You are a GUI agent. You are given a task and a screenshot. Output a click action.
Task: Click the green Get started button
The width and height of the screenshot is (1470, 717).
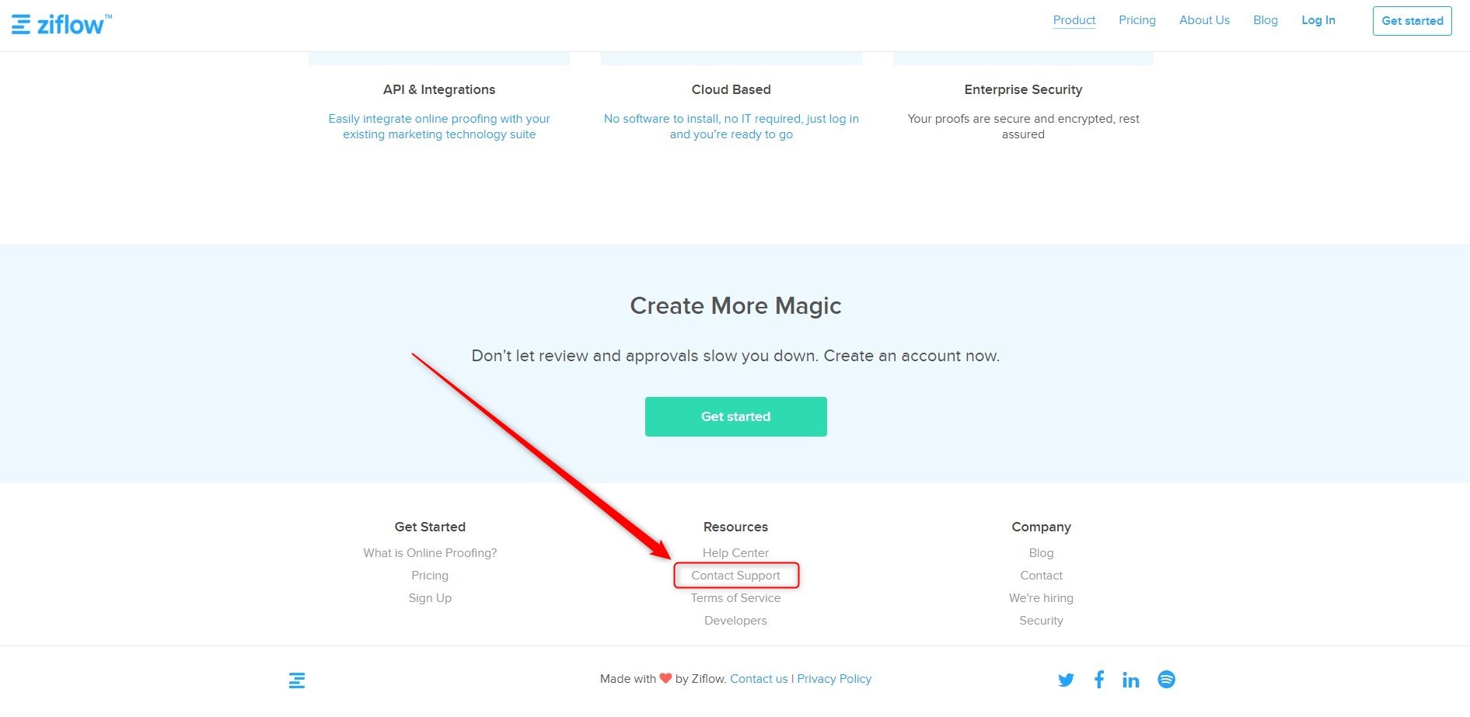735,416
